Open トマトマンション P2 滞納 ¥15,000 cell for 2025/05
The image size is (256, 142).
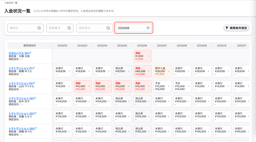[123, 86]
